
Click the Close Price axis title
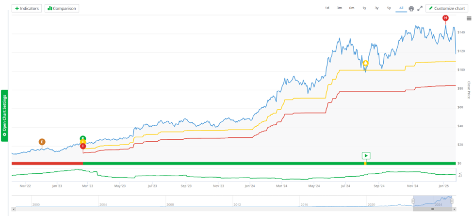click(x=469, y=90)
